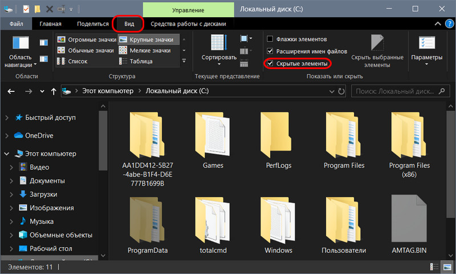The height and width of the screenshot is (274, 456).
Task: Uncheck File name extensions (Расширения имен файлов)
Action: [270, 51]
